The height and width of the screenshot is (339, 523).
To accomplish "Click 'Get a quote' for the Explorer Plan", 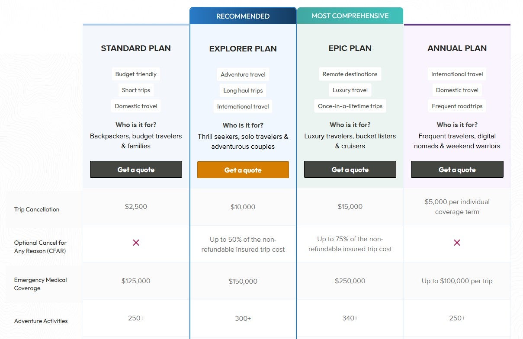I will pyautogui.click(x=243, y=169).
